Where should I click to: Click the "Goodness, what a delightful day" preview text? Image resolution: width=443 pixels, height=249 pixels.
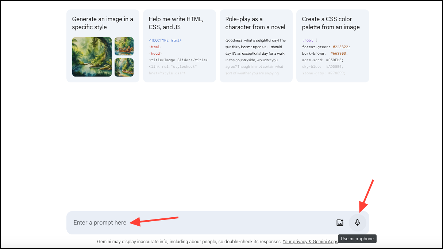point(255,40)
